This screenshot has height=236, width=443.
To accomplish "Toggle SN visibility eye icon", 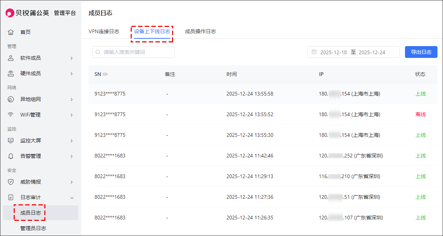I will coord(105,74).
